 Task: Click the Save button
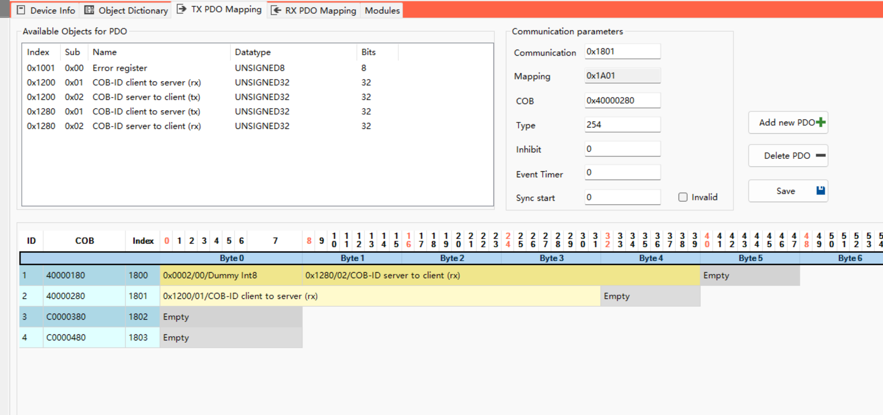pyautogui.click(x=788, y=191)
